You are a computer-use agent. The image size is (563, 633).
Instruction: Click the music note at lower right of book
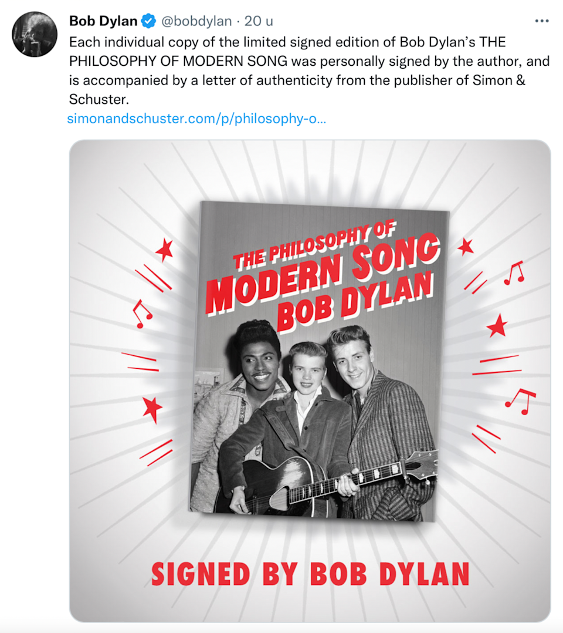520,400
